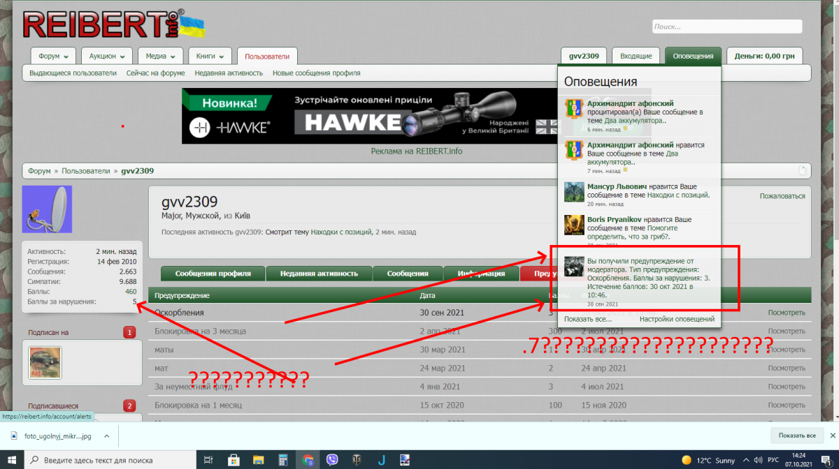Click the Деньги: 0,00 грн tab
Image resolution: width=839 pixels, height=469 pixels.
764,56
